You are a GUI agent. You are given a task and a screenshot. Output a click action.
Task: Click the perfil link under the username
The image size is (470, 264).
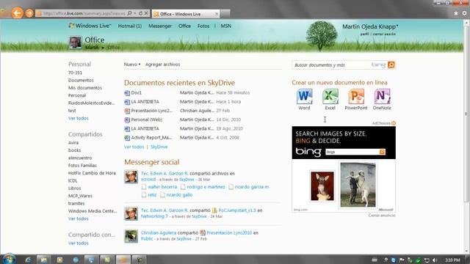[x=364, y=34]
